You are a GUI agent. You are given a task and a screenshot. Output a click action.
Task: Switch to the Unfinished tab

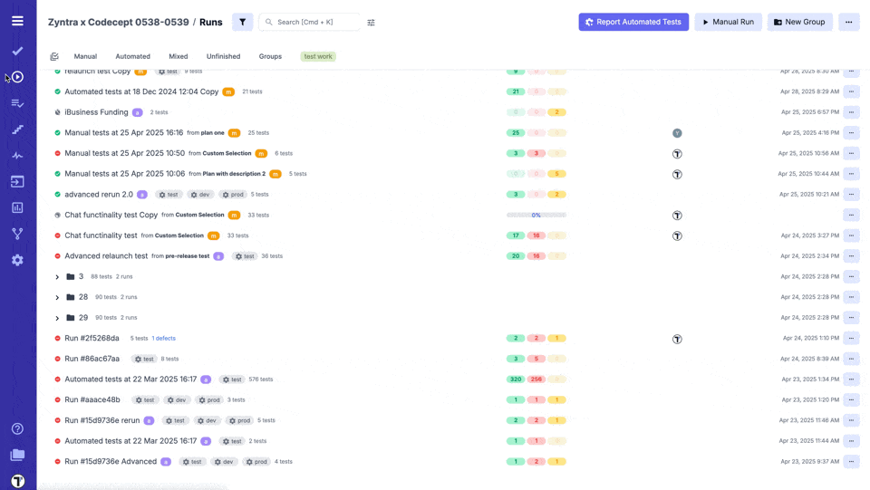[x=224, y=56]
